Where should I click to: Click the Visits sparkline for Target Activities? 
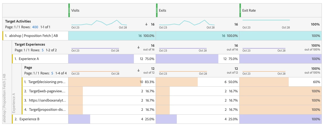pos(99,23)
